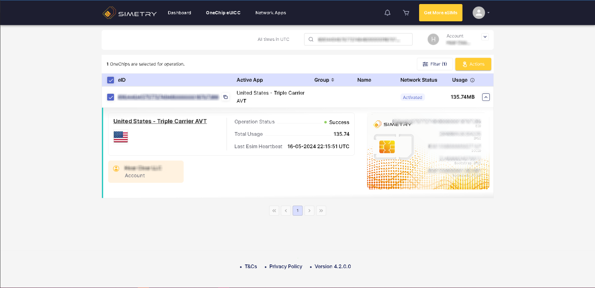This screenshot has width=595, height=288.
Task: Open the Filter (1) options
Action: pyautogui.click(x=435, y=64)
